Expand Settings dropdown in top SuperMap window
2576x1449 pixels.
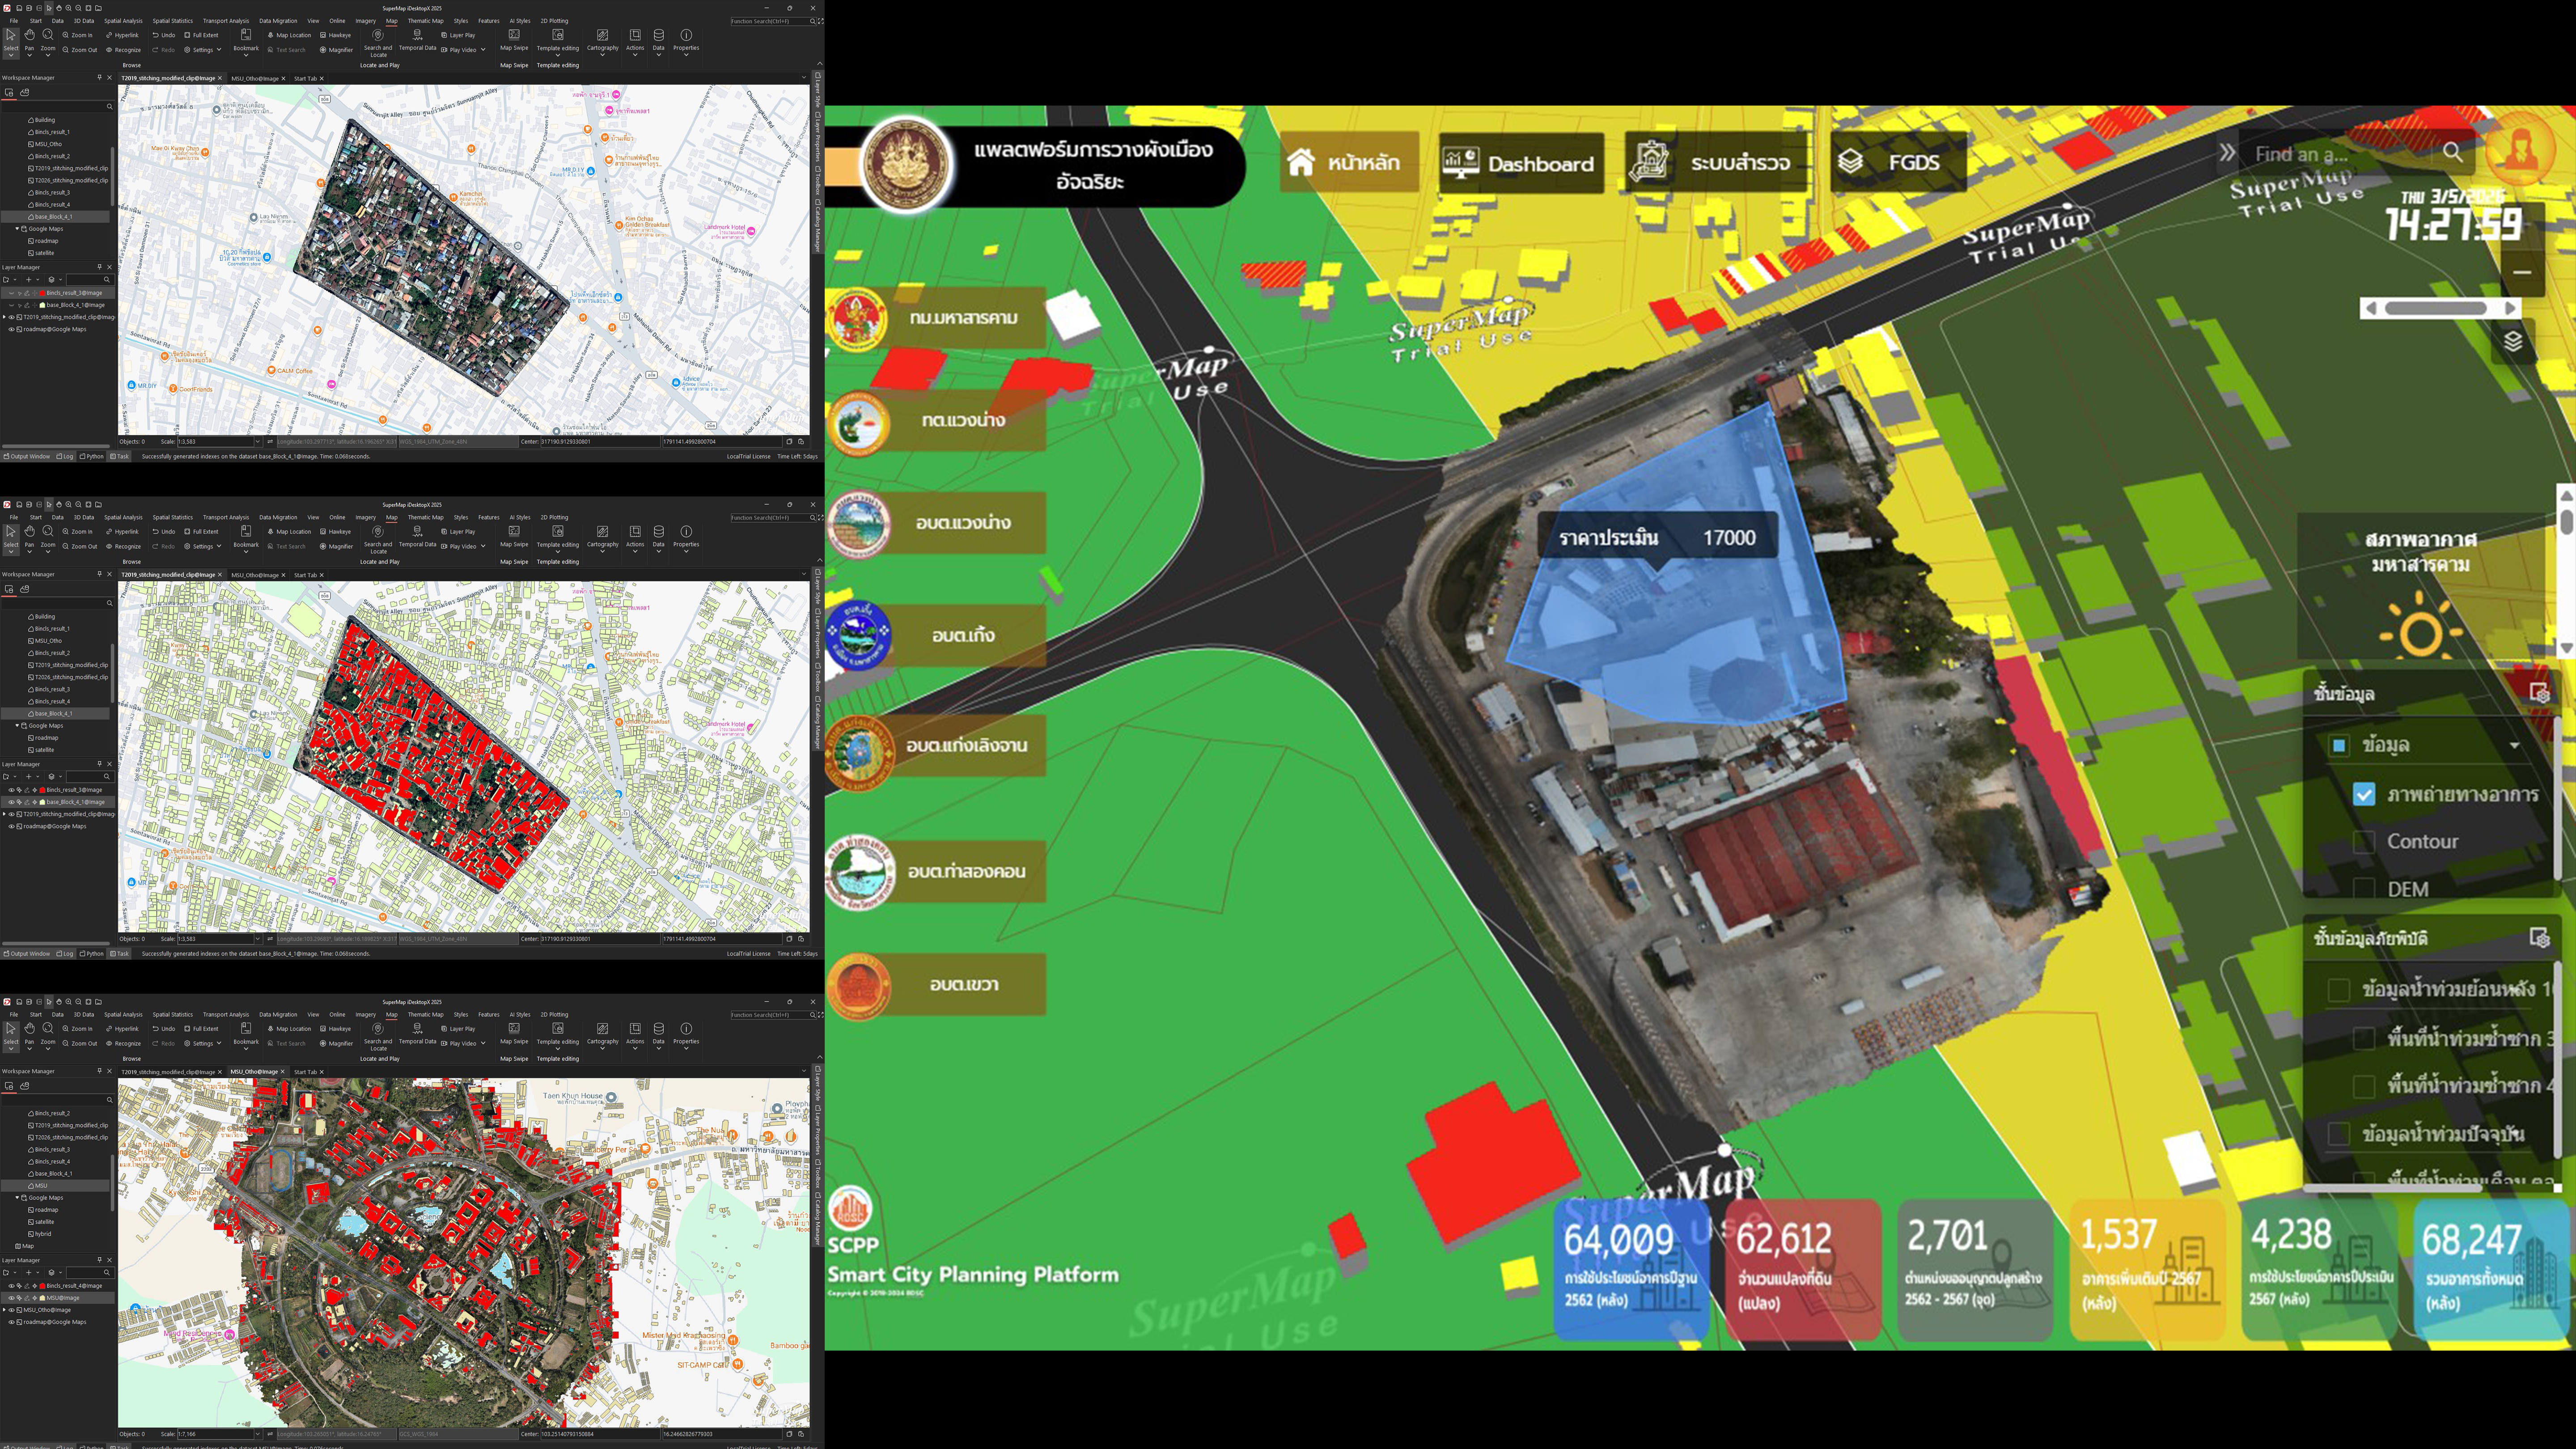click(x=219, y=50)
